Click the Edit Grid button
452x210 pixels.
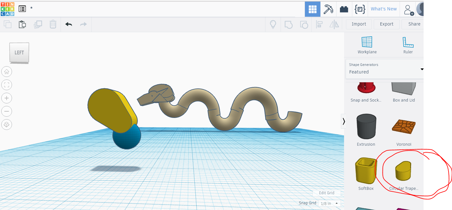326,193
